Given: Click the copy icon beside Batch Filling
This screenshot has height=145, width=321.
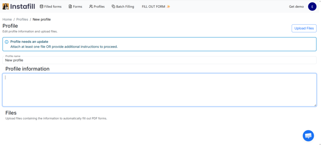Looking at the screenshot, I should point(113,7).
